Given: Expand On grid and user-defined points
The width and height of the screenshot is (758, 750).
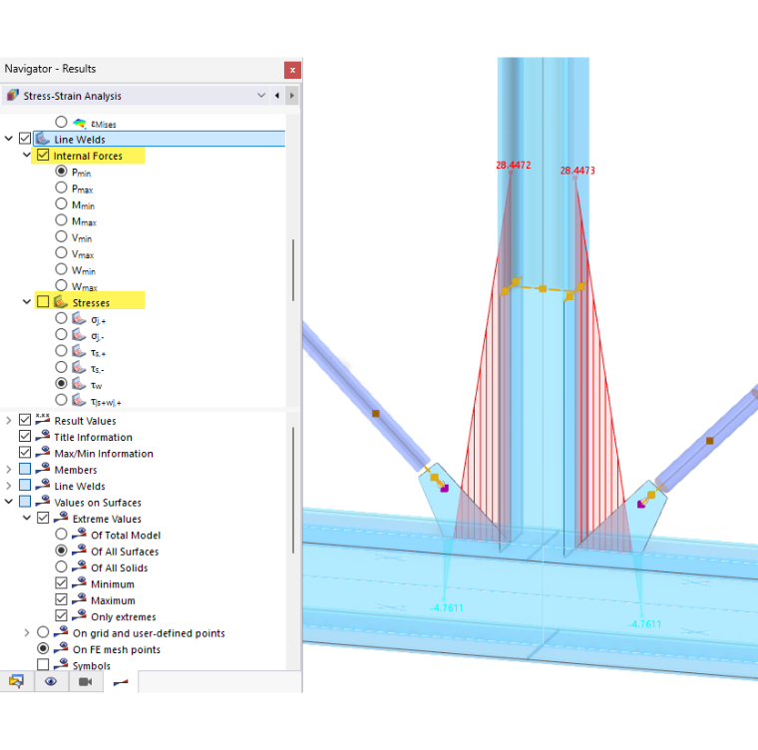Looking at the screenshot, I should click(x=27, y=632).
